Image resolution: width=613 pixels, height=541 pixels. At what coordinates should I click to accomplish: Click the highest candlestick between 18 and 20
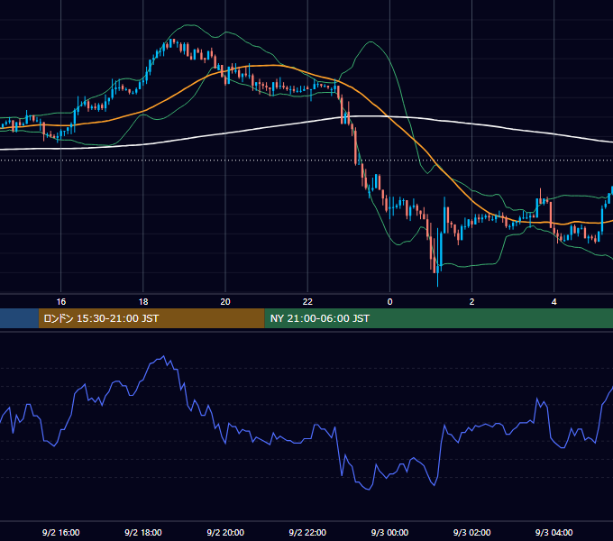pos(172,42)
